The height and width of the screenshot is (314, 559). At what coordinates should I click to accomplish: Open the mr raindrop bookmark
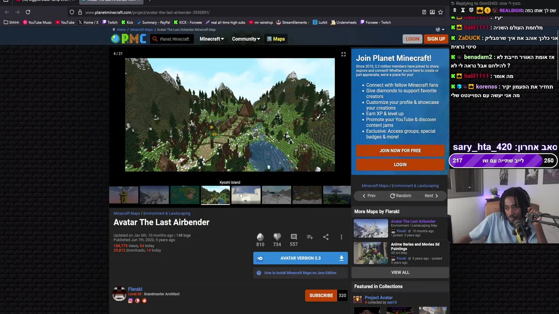261,22
